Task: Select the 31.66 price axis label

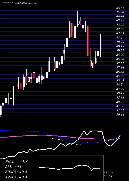Action: pos(120,106)
